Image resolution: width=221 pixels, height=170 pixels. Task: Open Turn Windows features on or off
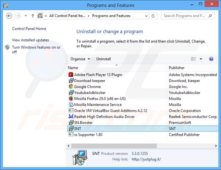[x=36, y=50]
